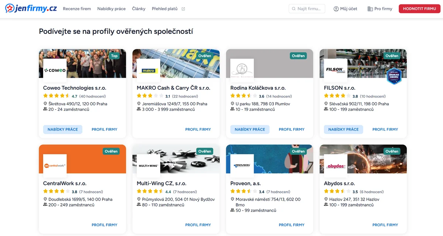Click the building icon next to Pro firmy
Screen dimensions: 443x236
click(x=370, y=9)
